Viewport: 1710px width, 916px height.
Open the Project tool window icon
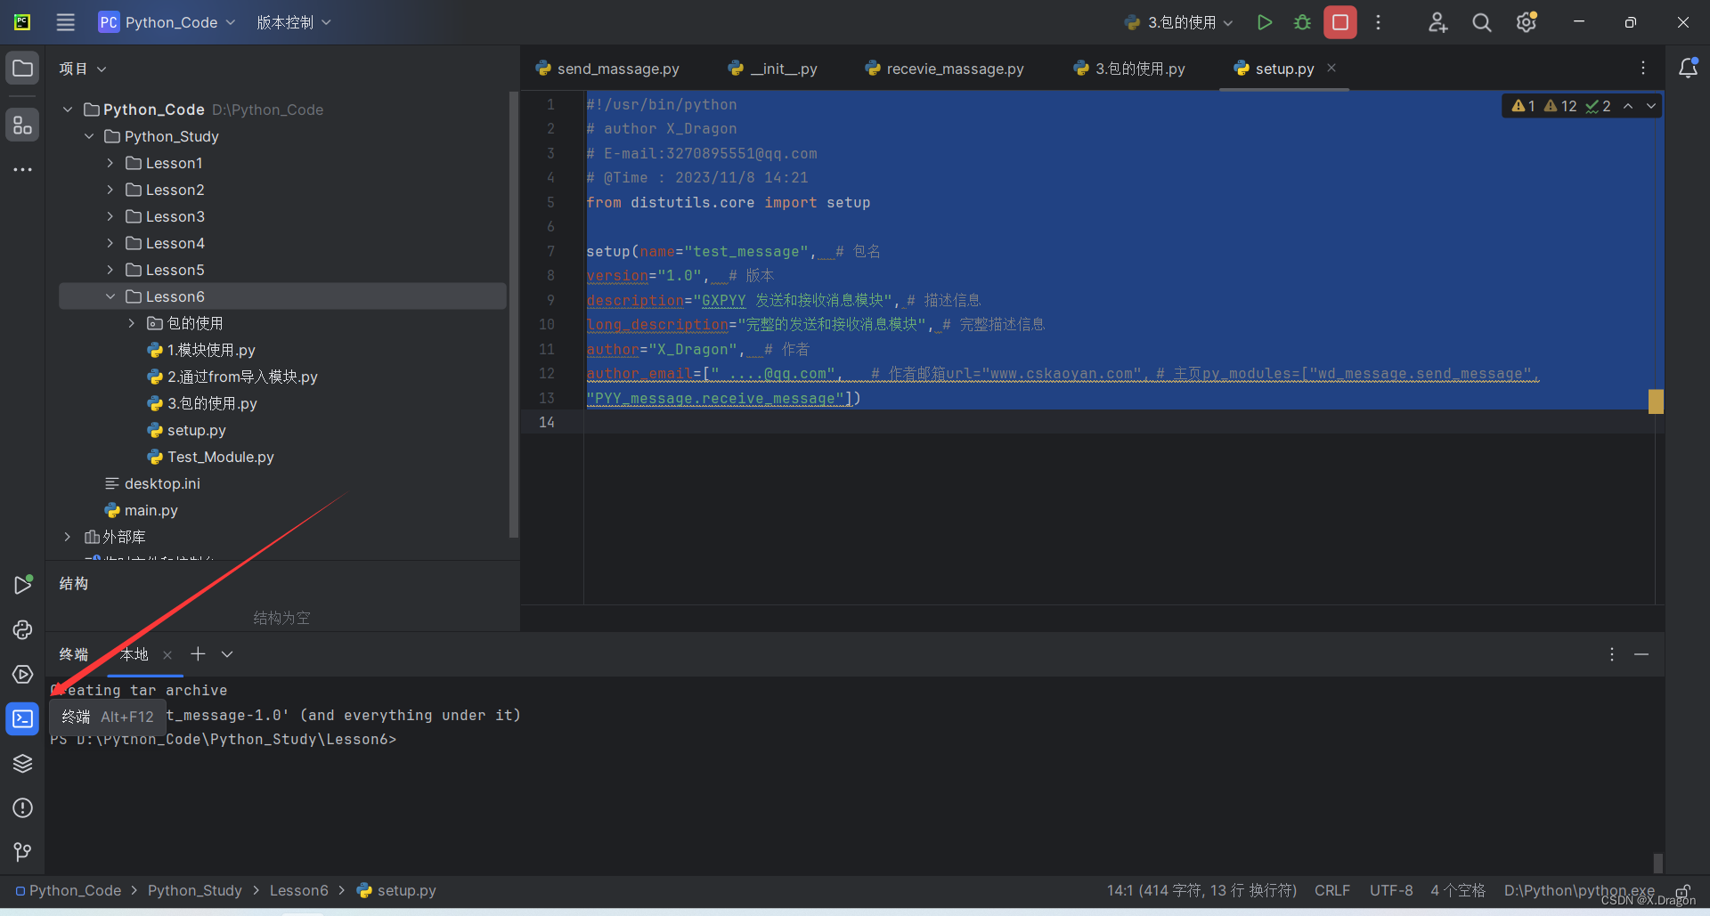[22, 69]
